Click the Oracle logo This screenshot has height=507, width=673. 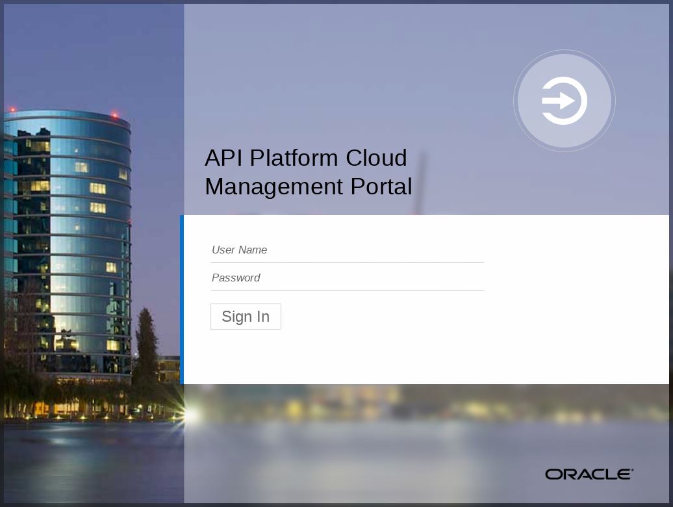(588, 474)
